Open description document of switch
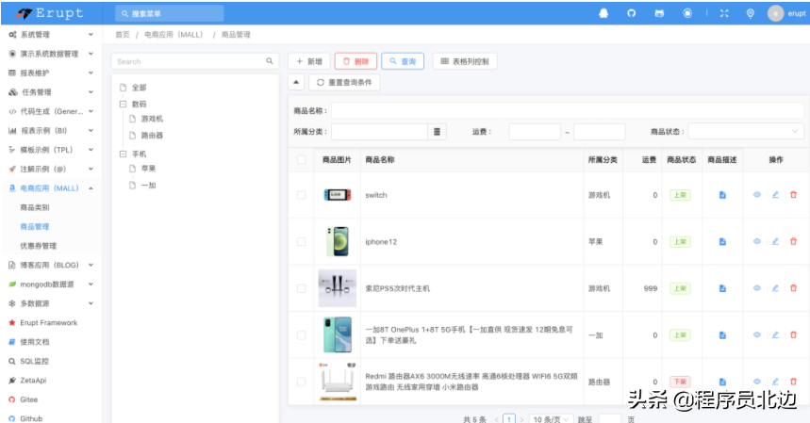The height and width of the screenshot is (423, 810). coord(722,195)
